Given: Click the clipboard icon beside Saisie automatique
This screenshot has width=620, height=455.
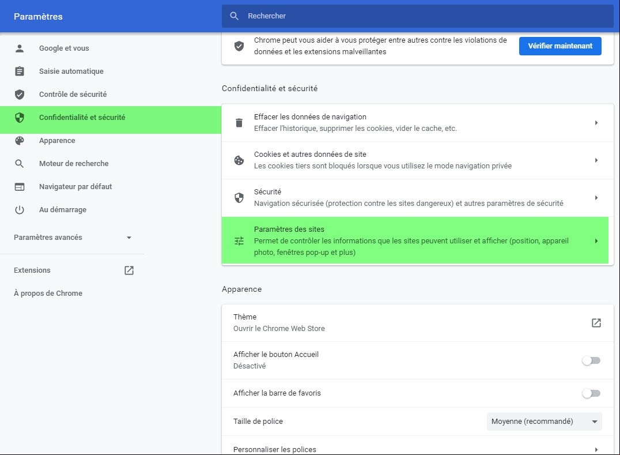Looking at the screenshot, I should (x=20, y=71).
